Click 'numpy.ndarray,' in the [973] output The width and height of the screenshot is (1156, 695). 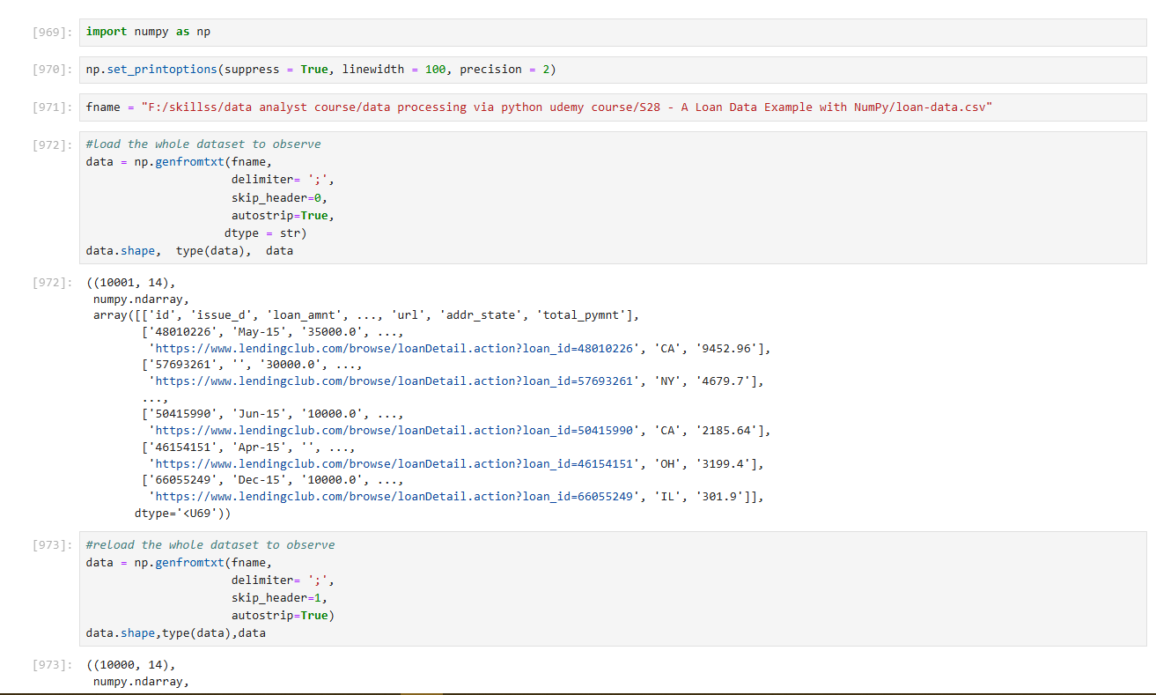tap(141, 682)
